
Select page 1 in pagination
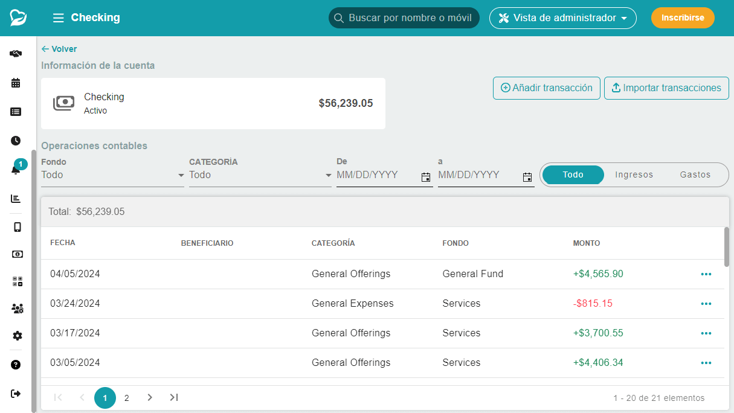[105, 398]
